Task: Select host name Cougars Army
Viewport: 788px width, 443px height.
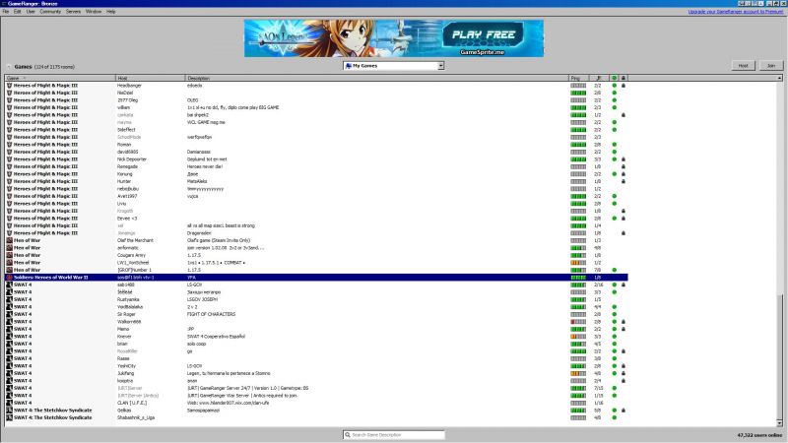Action: pos(131,255)
